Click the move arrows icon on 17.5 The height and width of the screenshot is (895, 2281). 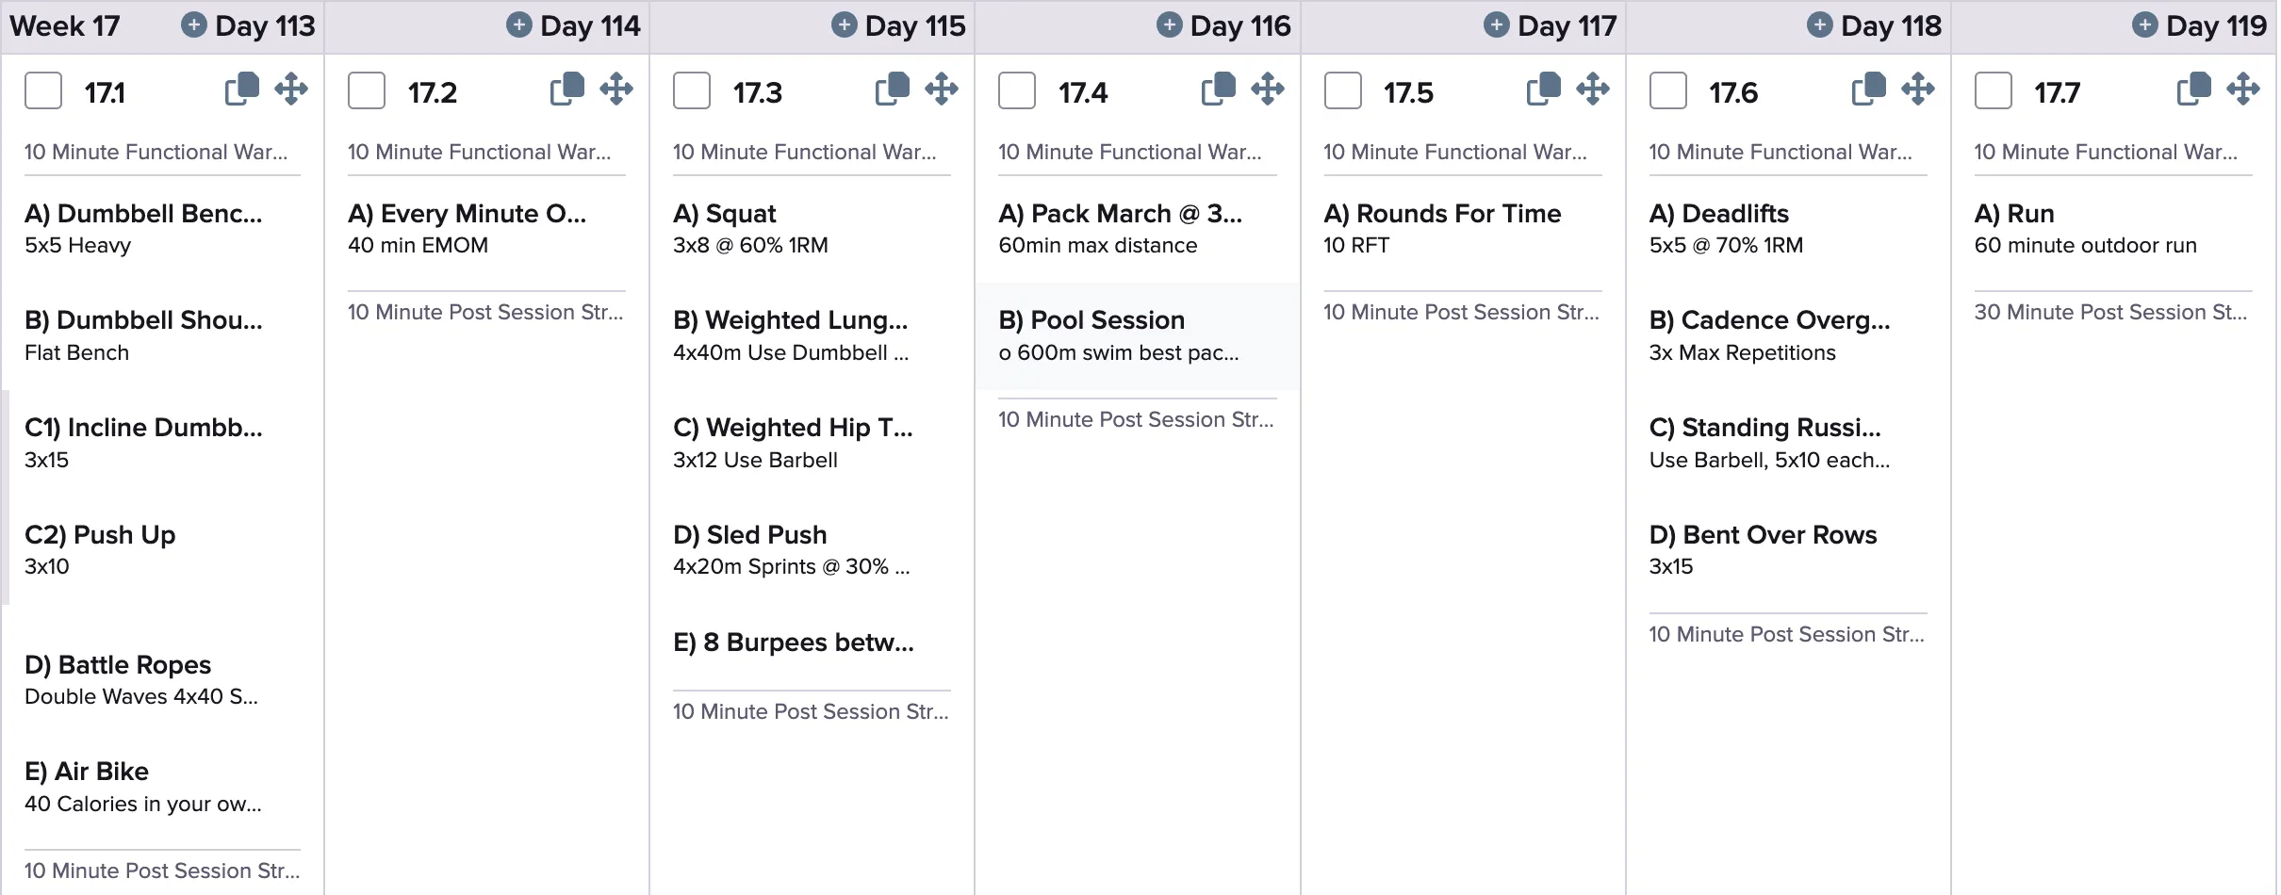(1593, 89)
